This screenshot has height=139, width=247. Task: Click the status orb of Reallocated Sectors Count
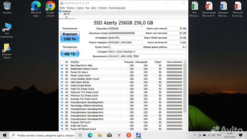tap(62, 69)
